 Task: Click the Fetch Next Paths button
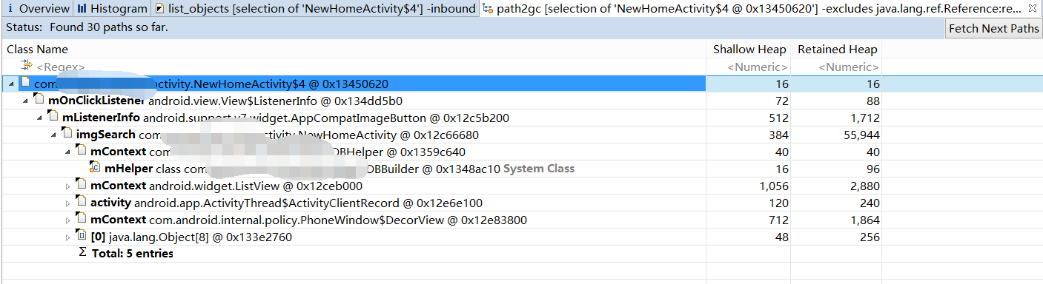click(x=994, y=29)
